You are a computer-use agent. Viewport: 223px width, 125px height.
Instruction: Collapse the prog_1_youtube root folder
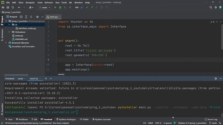(6, 21)
